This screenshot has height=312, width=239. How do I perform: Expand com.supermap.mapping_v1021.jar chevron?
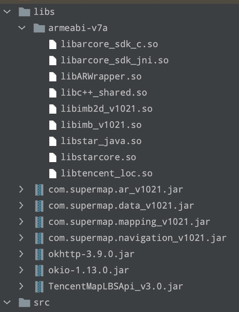point(22,222)
